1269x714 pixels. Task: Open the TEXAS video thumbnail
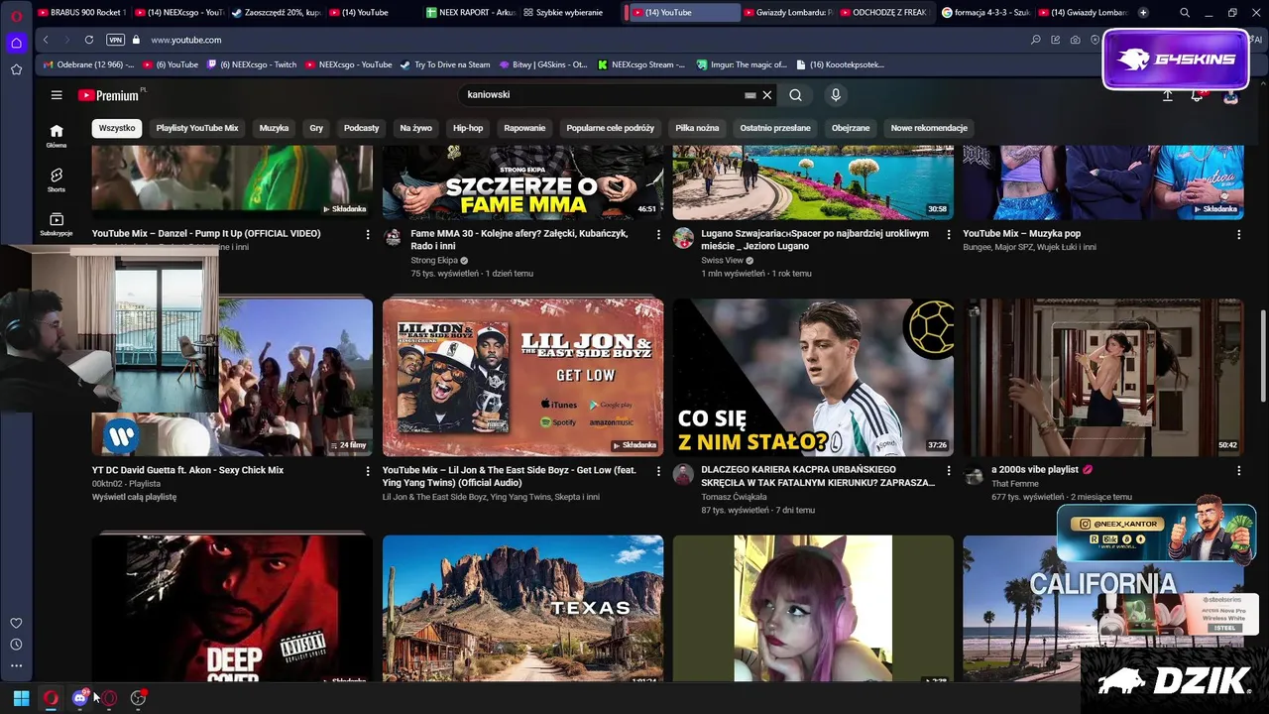coord(523,609)
